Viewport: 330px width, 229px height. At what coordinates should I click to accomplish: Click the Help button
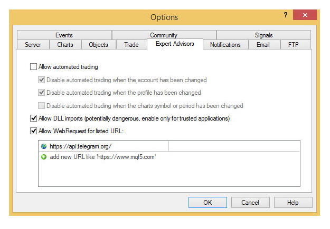click(293, 203)
